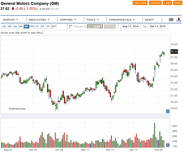
Task: Click the end date field Feb 13, 2015
Action: click(158, 26)
